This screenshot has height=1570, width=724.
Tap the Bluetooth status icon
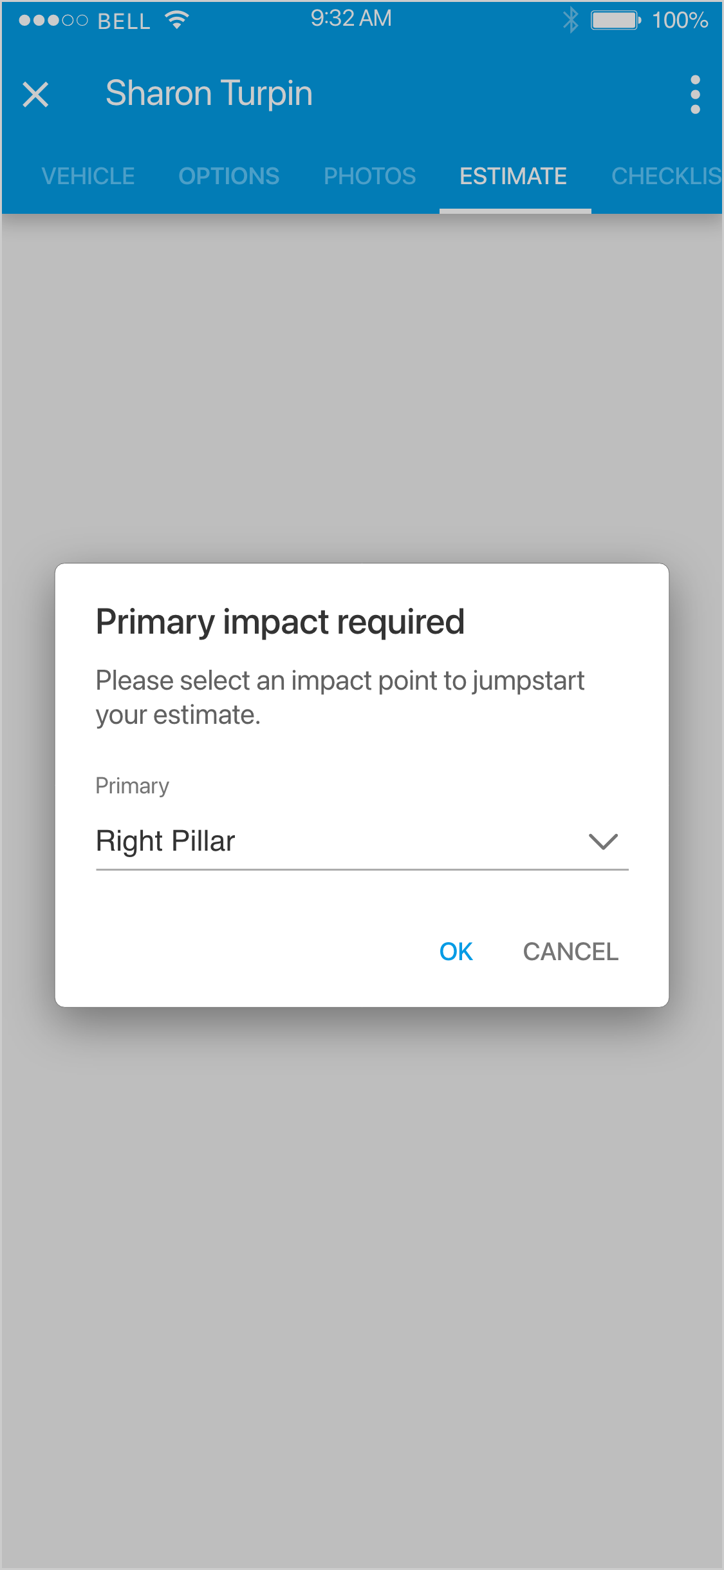click(570, 20)
